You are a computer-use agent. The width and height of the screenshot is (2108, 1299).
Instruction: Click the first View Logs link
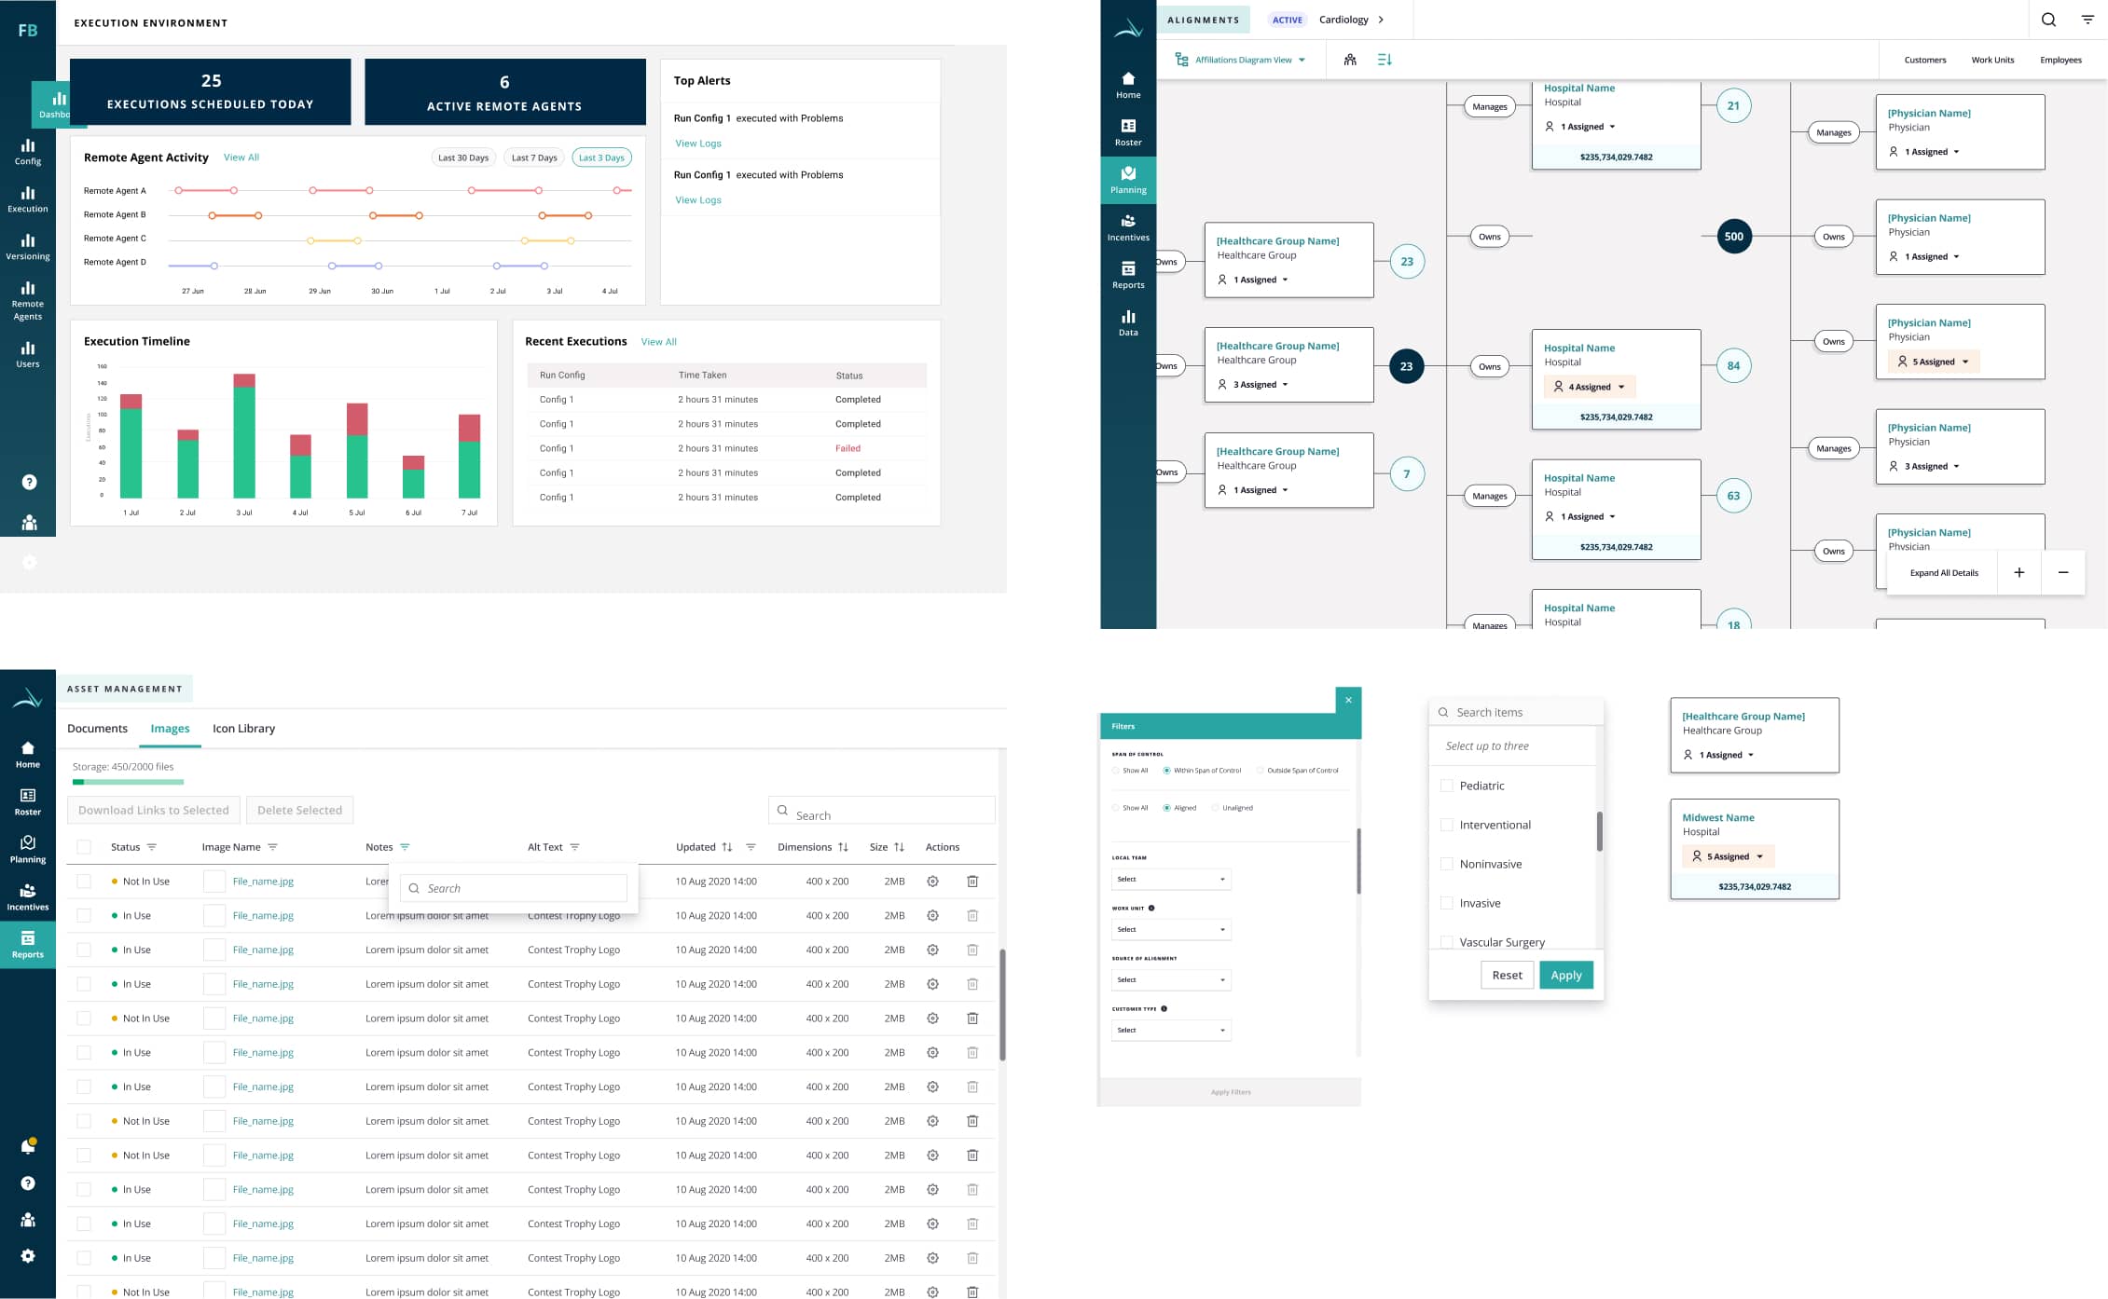697,144
